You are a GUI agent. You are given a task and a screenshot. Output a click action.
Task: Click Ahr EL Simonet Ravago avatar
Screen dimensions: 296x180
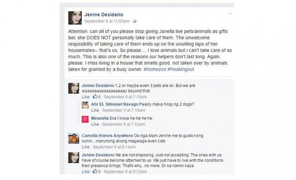(85, 105)
